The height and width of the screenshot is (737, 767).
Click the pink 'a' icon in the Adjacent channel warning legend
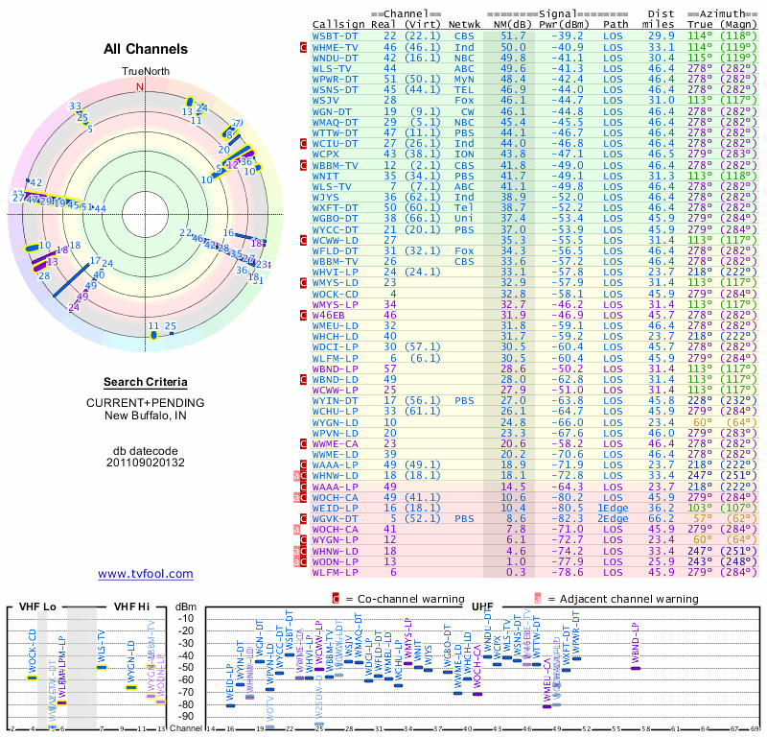pyautogui.click(x=538, y=599)
